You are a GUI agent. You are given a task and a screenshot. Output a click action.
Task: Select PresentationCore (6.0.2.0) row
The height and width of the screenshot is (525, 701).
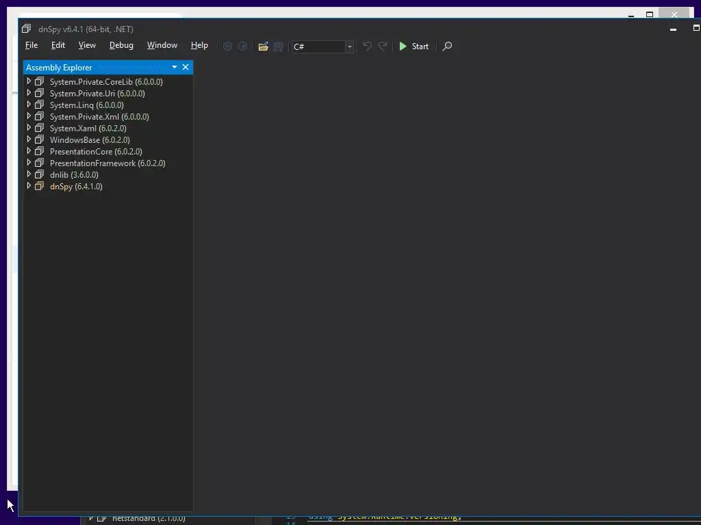tap(107, 151)
